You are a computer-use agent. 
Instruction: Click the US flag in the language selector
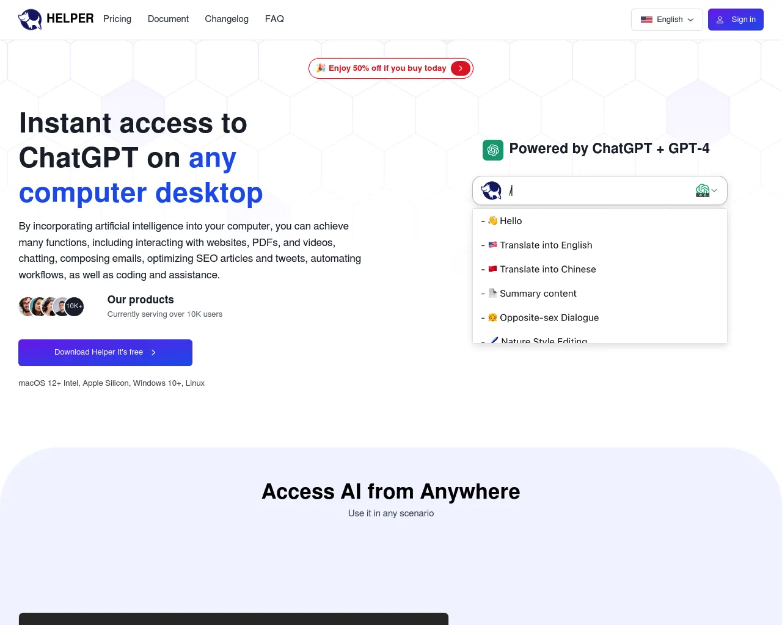646,20
